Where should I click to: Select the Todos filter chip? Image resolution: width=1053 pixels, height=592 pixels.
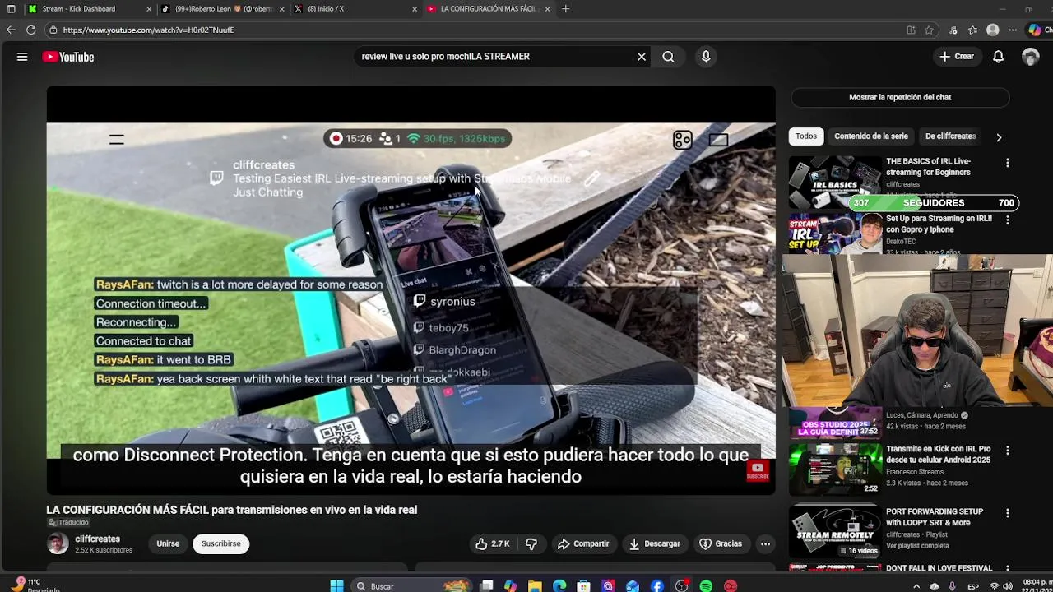[x=806, y=136]
